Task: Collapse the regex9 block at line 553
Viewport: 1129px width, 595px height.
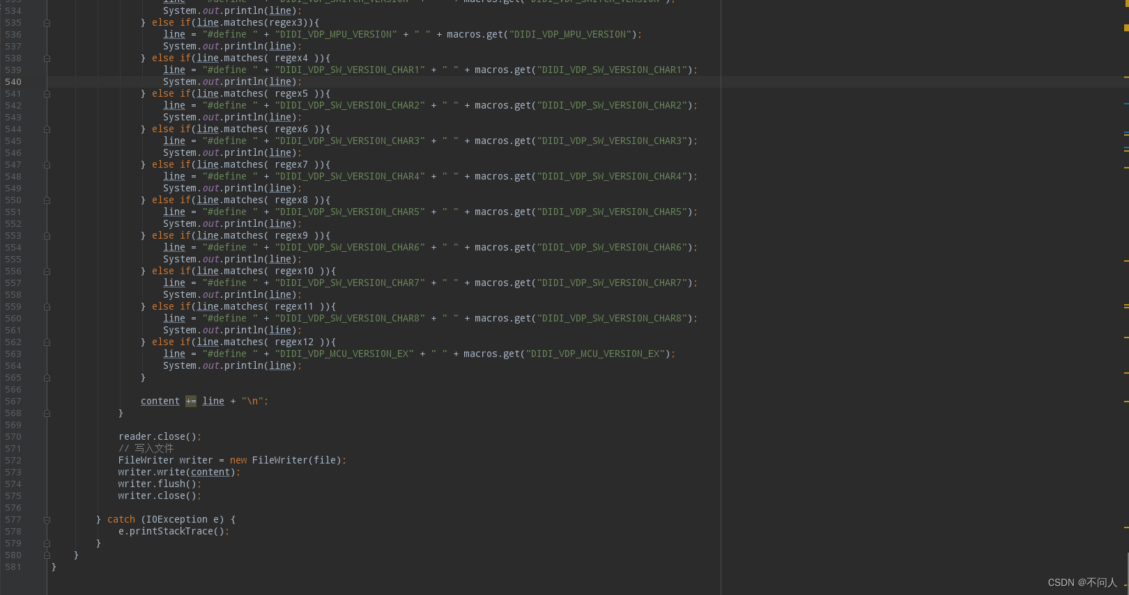Action: click(x=47, y=236)
